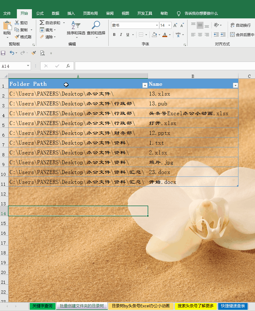Screen dimensions: 255x311
Task: Click inside the Name Box showing A14
Action: pos(14,66)
